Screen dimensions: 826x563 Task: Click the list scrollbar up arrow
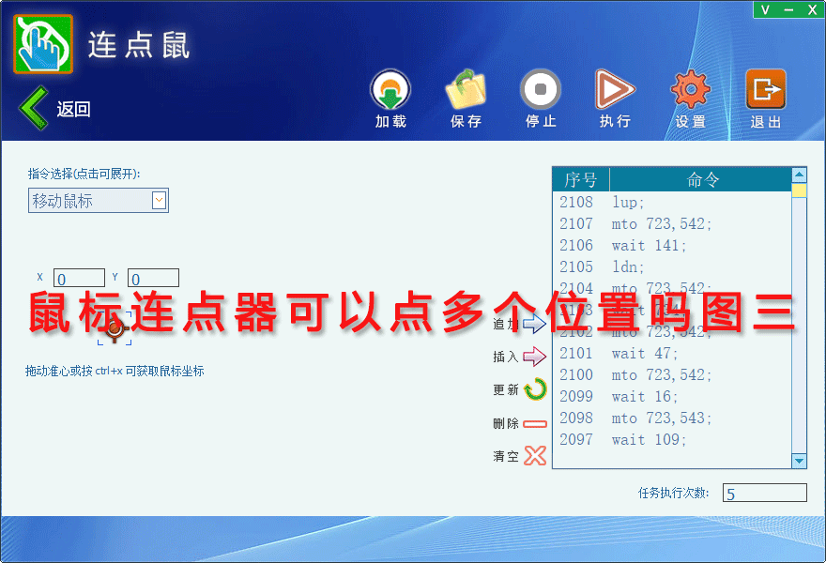[799, 175]
